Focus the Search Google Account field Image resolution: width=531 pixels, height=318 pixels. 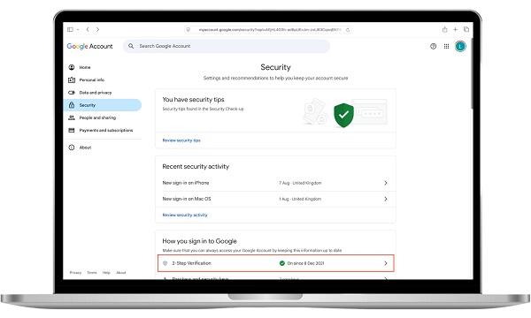click(x=227, y=46)
